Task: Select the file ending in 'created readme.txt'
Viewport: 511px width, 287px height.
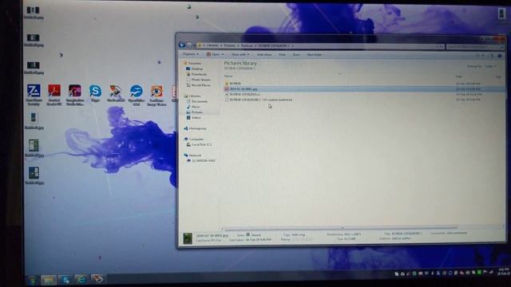Action: 259,100
